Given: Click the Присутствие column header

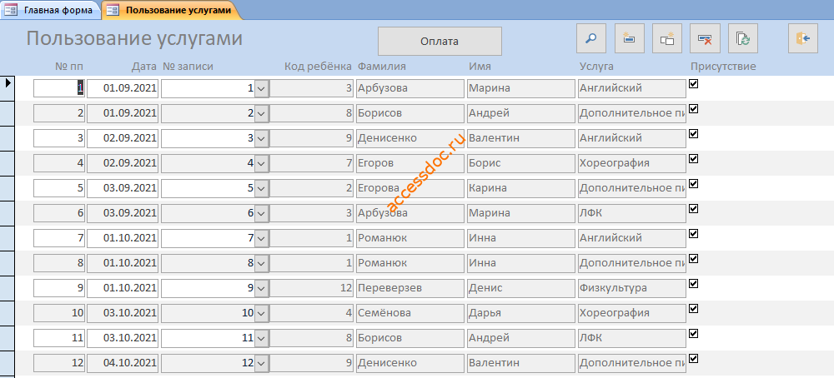Looking at the screenshot, I should click(723, 67).
